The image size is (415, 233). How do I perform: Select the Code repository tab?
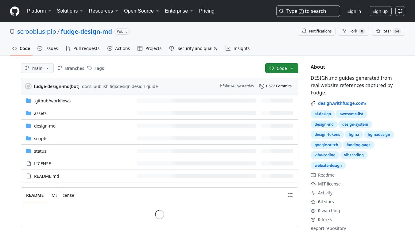point(21,48)
